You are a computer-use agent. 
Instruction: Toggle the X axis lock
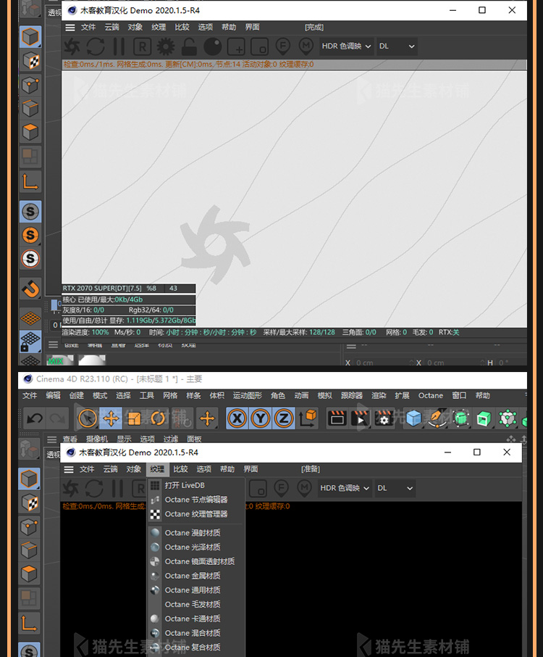coord(237,418)
